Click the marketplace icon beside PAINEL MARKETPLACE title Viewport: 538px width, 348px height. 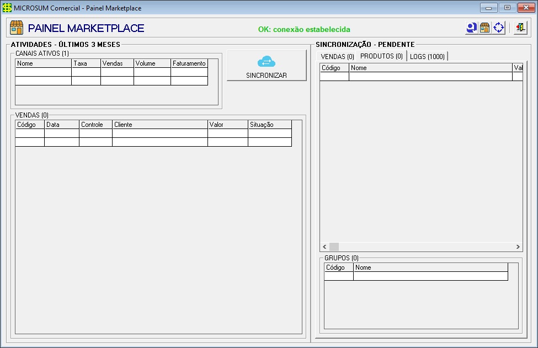(15, 27)
